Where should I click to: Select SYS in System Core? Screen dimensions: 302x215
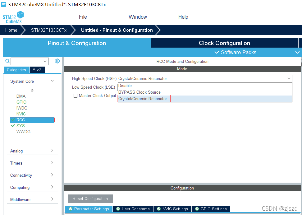pos(21,126)
